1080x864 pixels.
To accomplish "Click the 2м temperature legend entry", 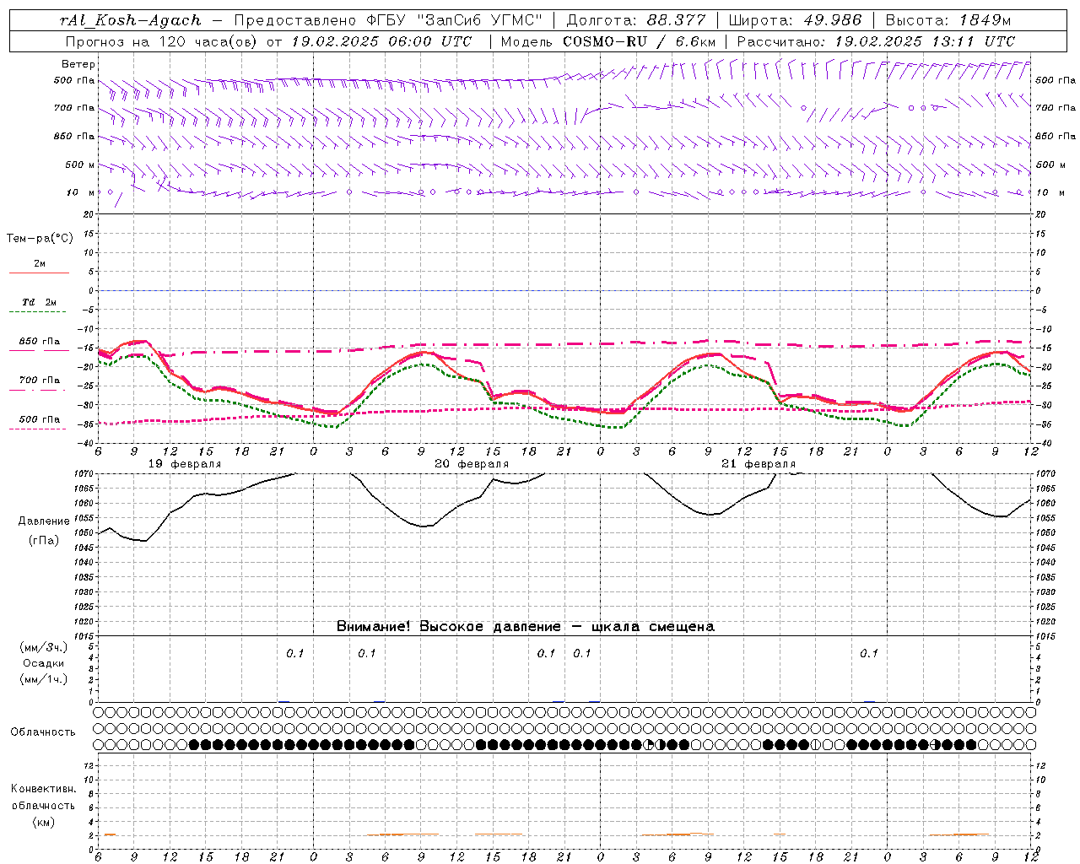I will coord(40,264).
